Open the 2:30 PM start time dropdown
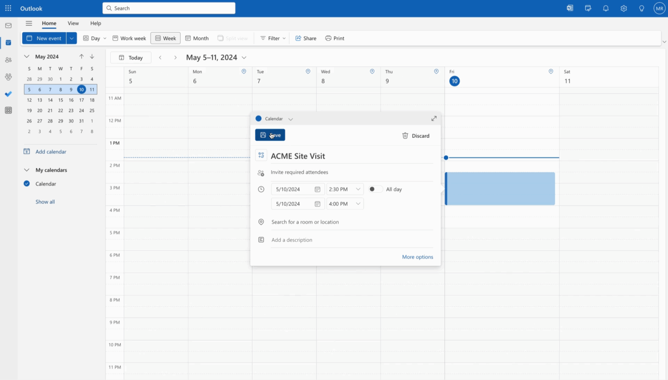The image size is (668, 380). pos(358,189)
